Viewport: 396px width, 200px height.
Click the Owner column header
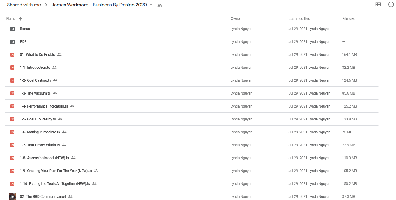[x=236, y=19]
